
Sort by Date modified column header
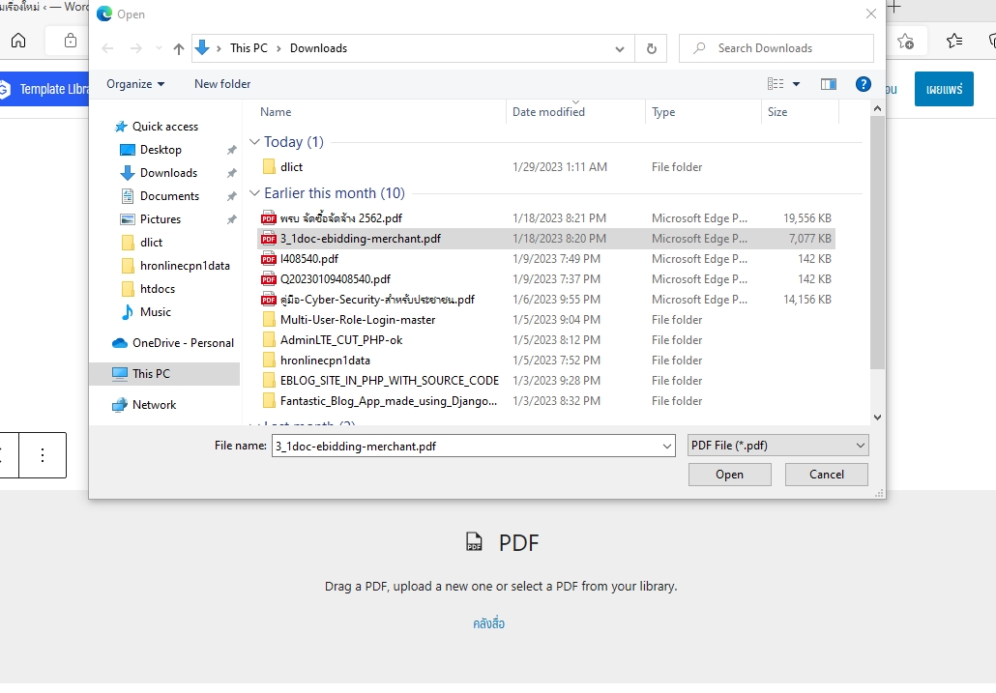point(548,112)
